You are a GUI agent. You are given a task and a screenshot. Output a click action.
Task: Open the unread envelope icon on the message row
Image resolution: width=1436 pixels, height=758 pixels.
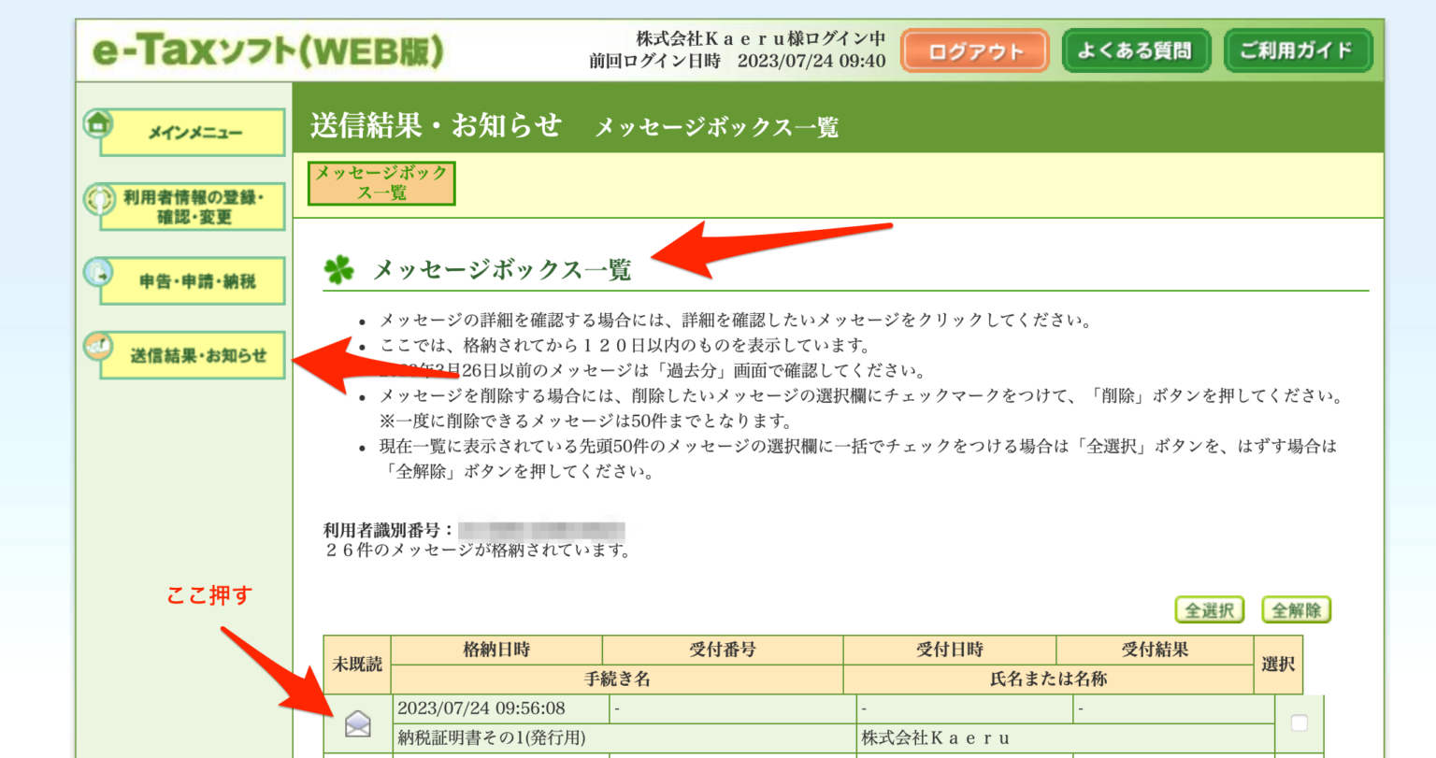pyautogui.click(x=360, y=725)
